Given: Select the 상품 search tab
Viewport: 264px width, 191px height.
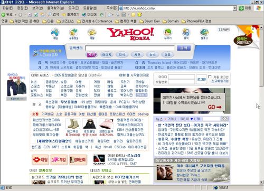Looking at the screenshot, I should (167, 55).
